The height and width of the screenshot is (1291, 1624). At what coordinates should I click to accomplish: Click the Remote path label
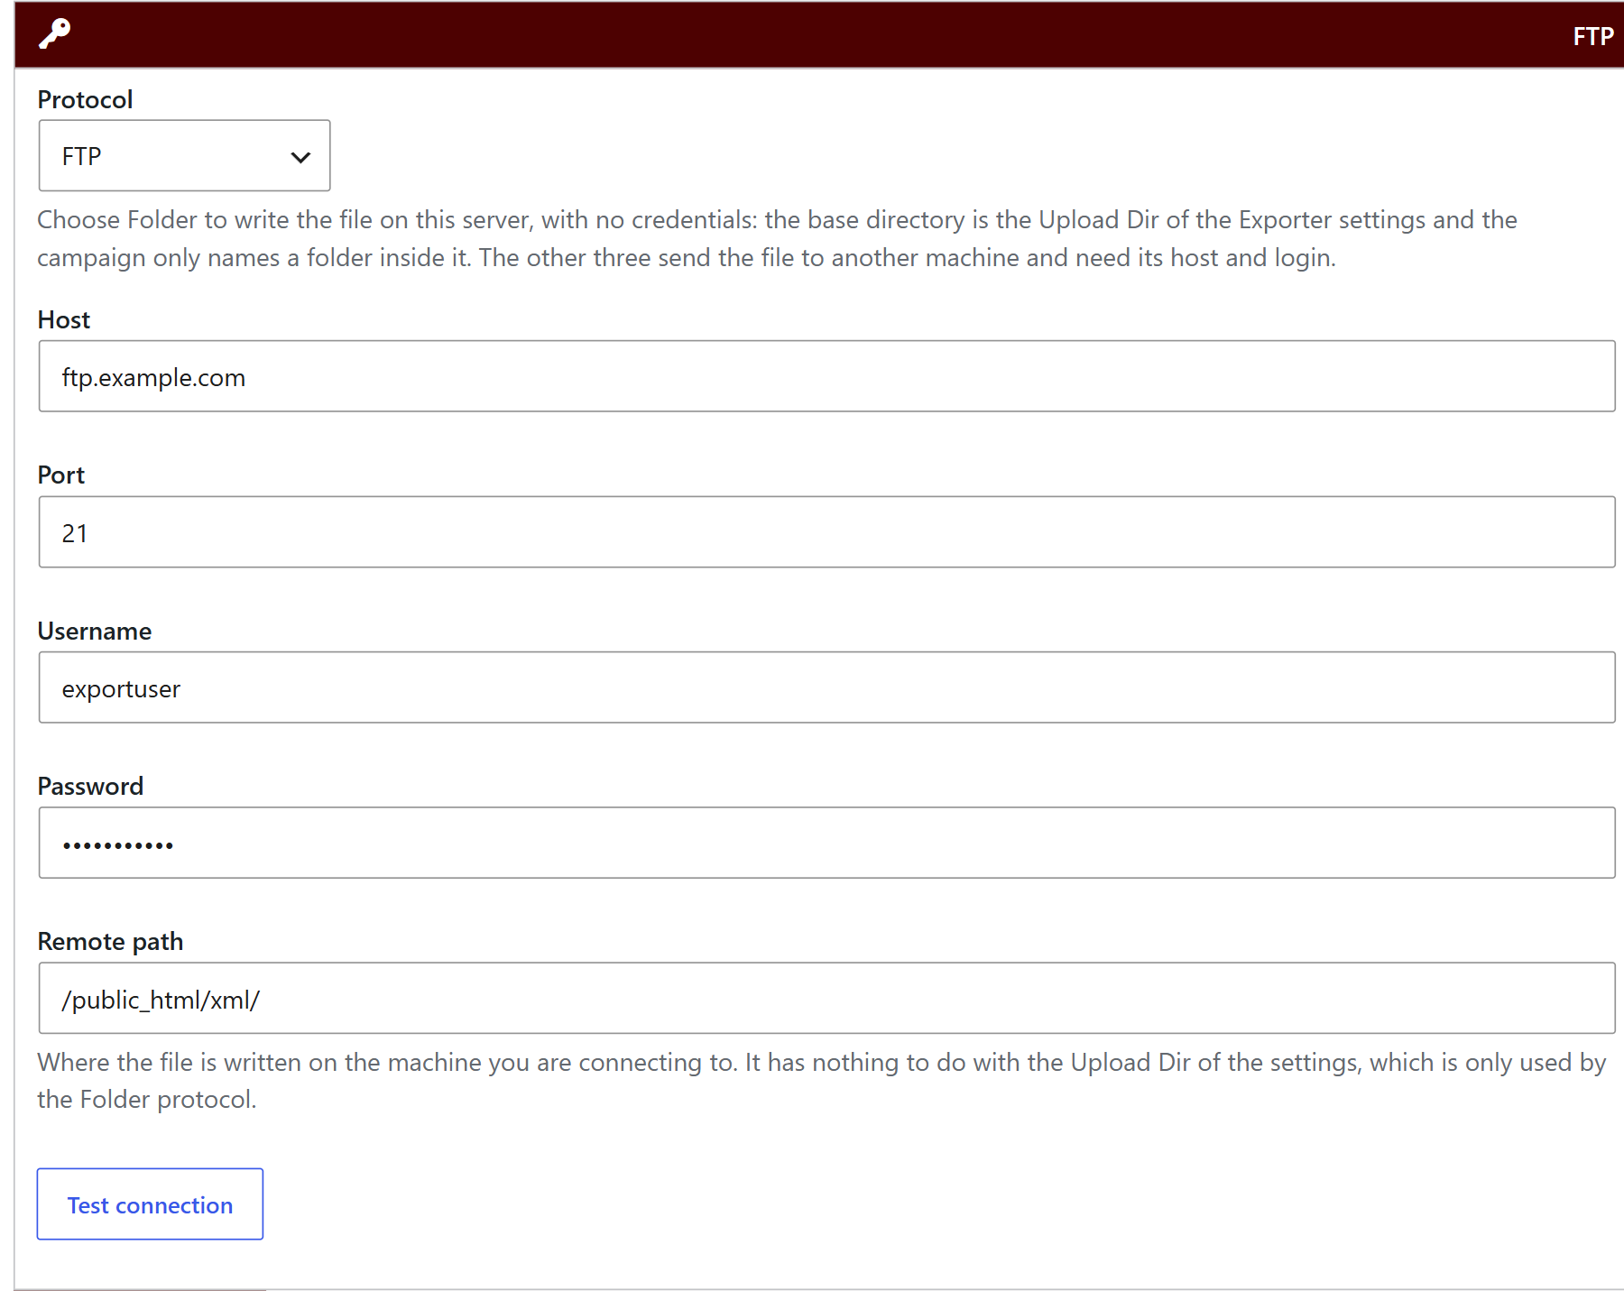[110, 941]
